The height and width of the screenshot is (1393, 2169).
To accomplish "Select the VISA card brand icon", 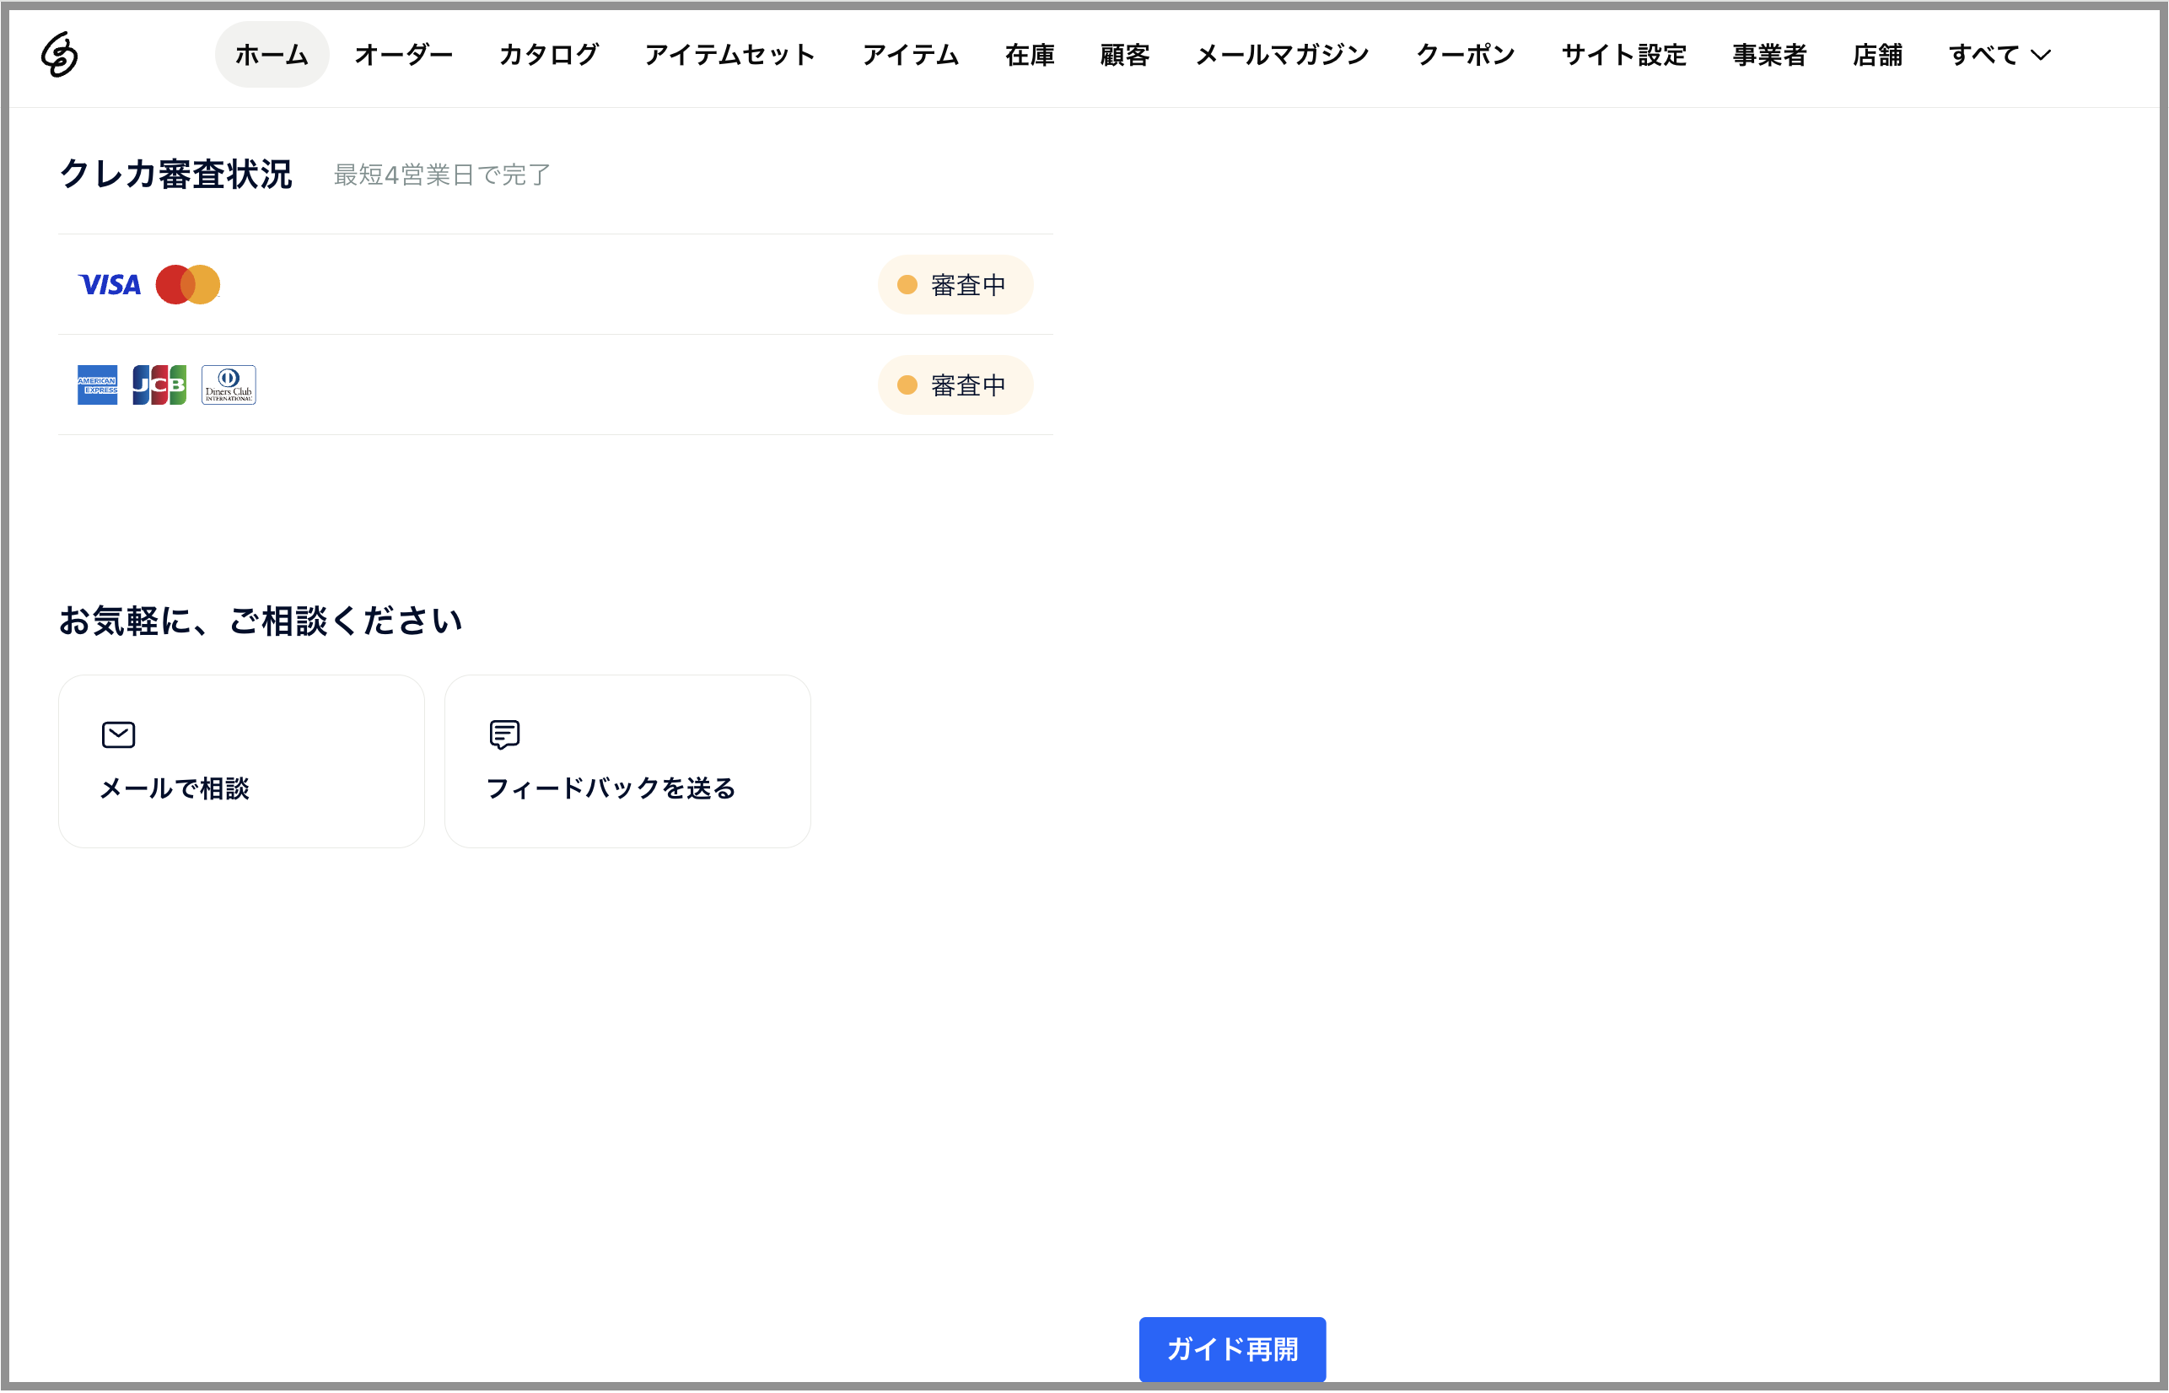I will [x=110, y=284].
